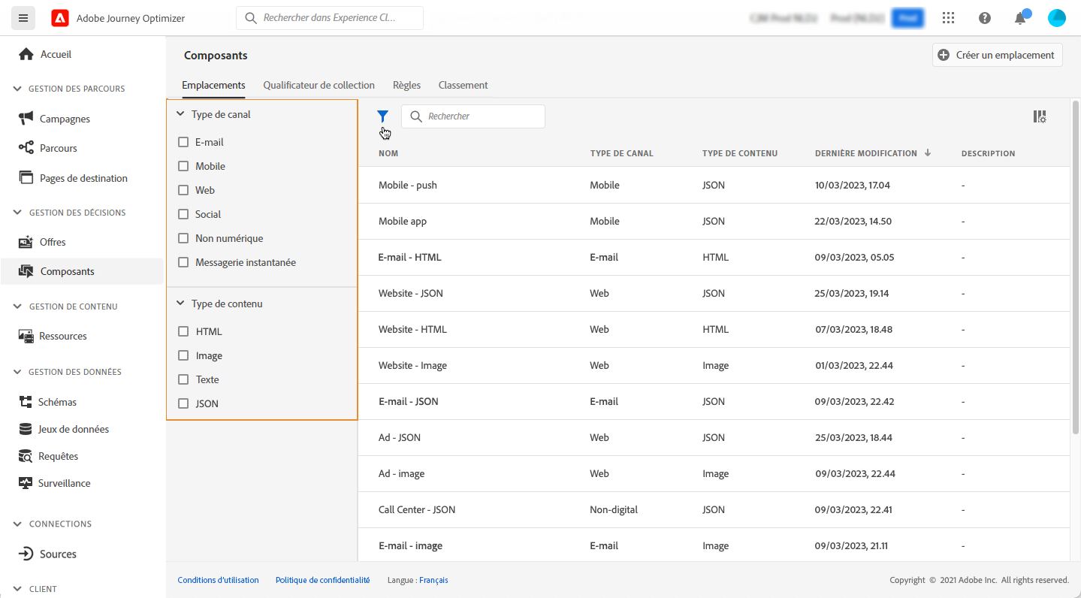Switch to the Règles tab
The image size is (1081, 598).
[x=406, y=85]
